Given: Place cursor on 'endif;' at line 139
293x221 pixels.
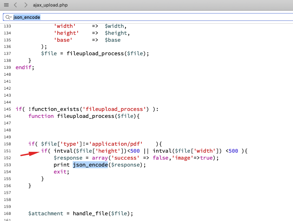Looking at the screenshot, I should click(x=25, y=67).
